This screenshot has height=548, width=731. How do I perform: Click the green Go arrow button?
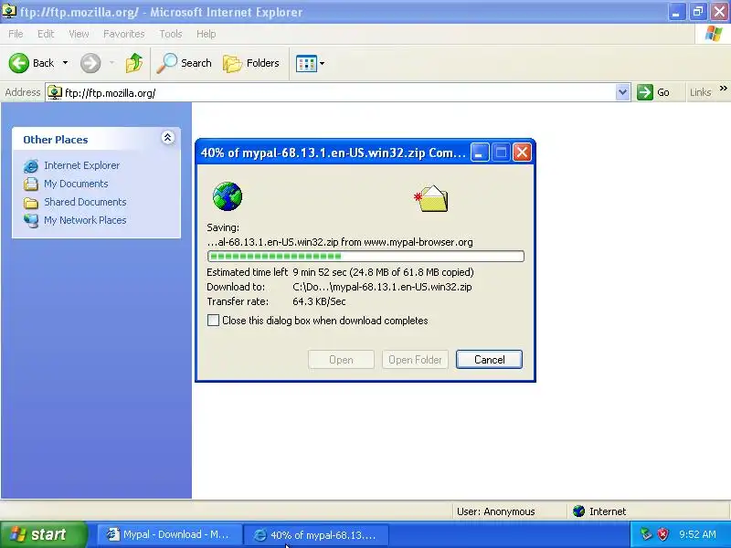point(645,92)
